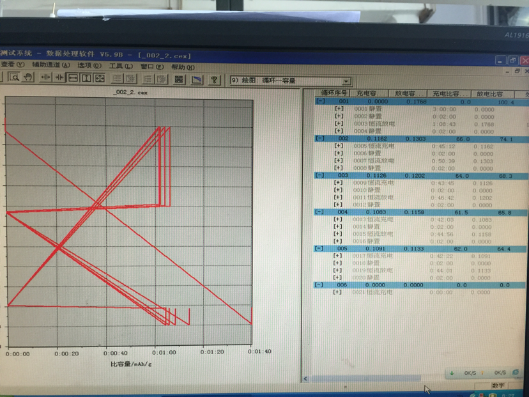This screenshot has width=529, height=397.
Task: Click the horizontal scrollbar thumb under the table
Action: pyautogui.click(x=365, y=378)
